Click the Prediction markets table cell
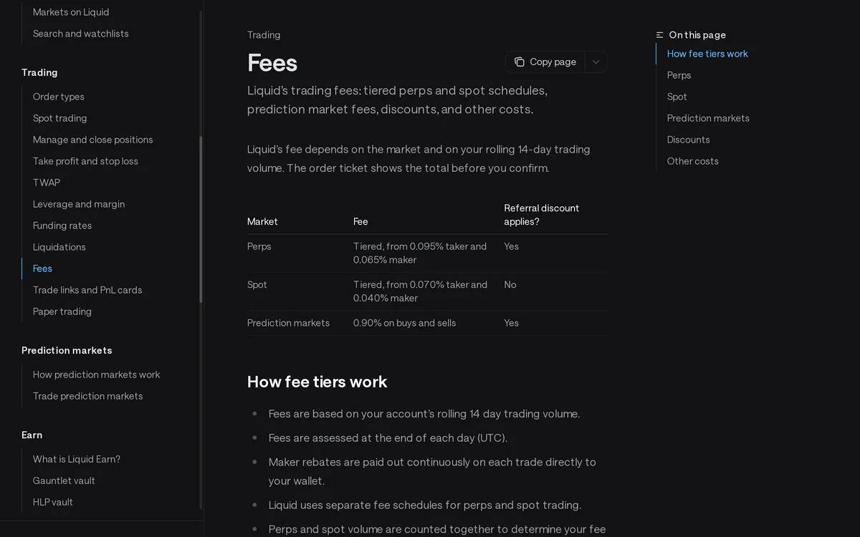 coord(288,323)
